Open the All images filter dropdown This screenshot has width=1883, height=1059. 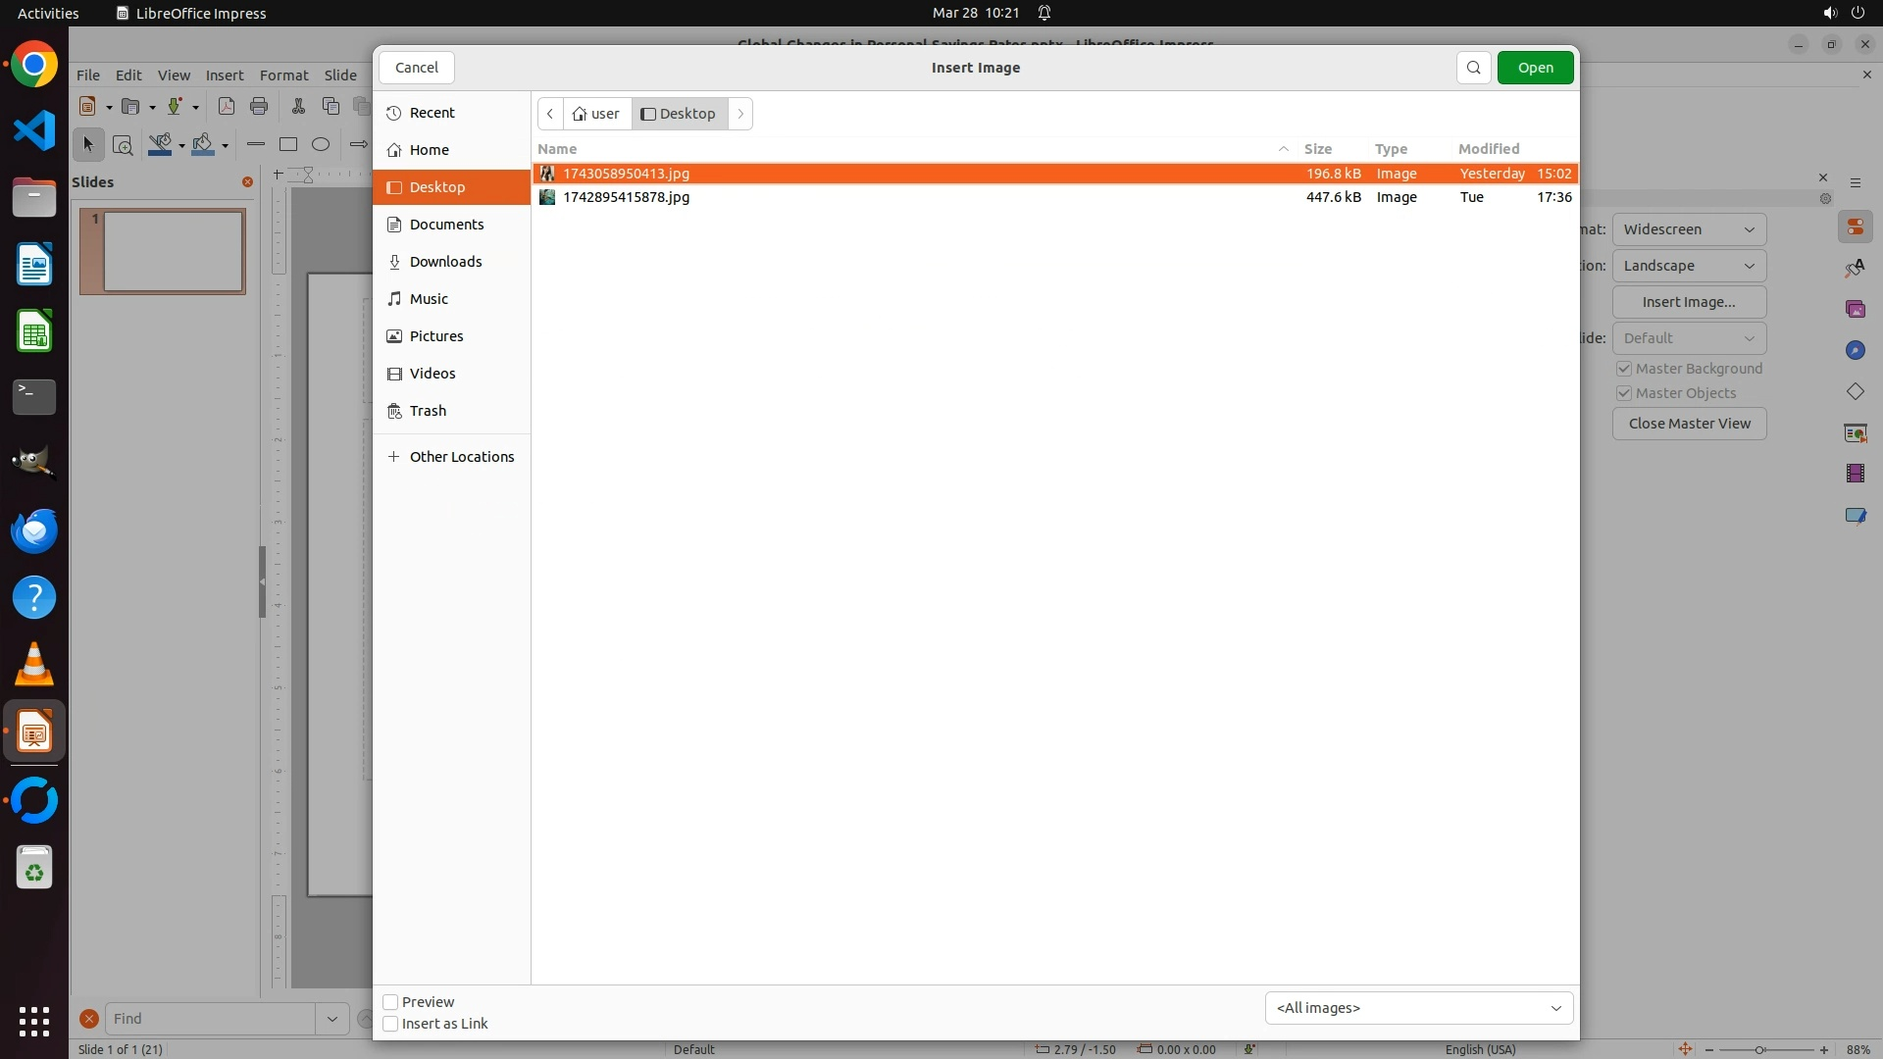[1418, 1008]
